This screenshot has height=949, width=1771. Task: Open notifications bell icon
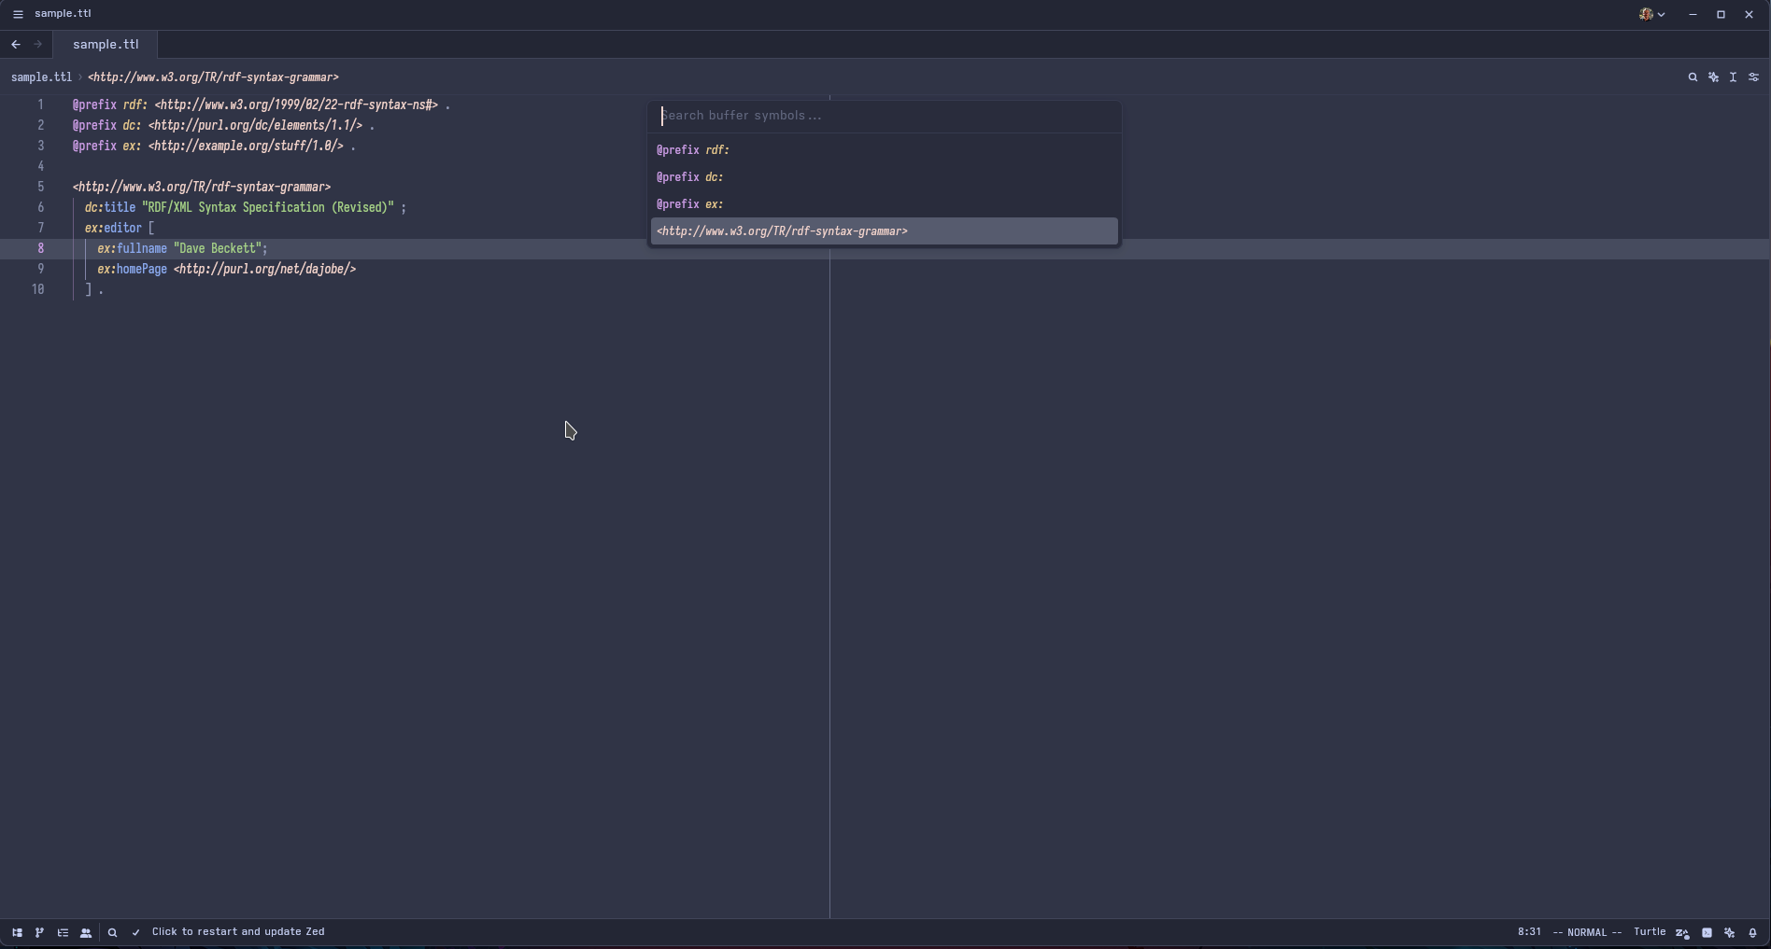coord(1752,932)
